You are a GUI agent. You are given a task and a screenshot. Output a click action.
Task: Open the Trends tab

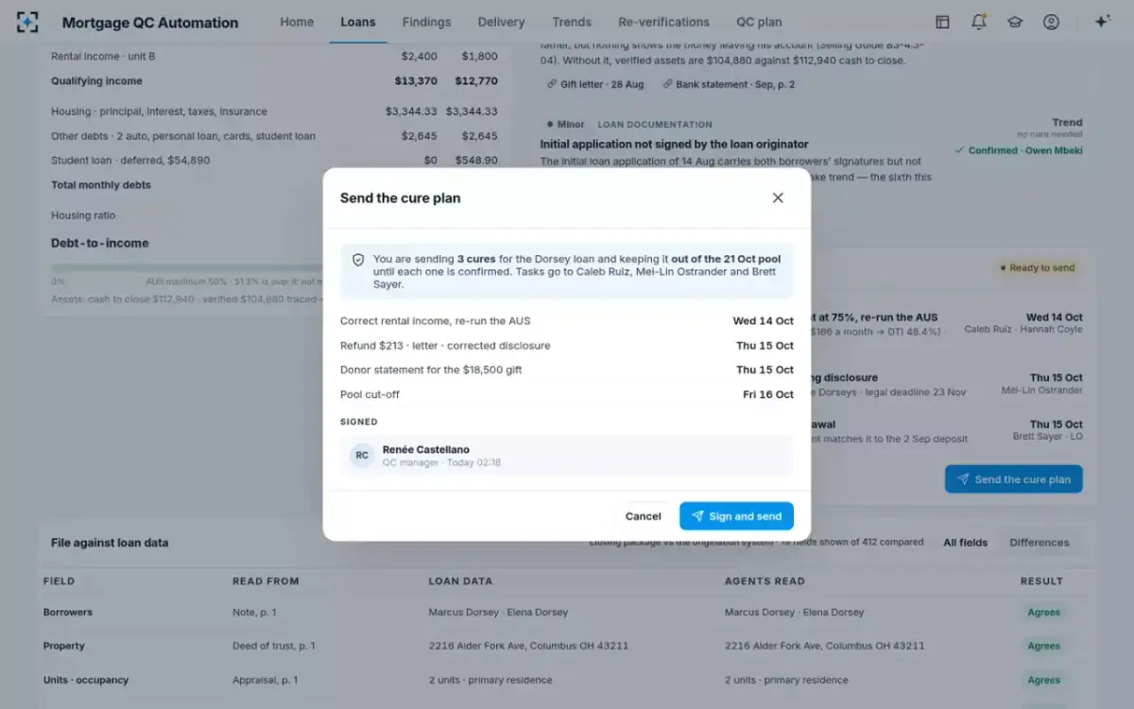(x=572, y=22)
